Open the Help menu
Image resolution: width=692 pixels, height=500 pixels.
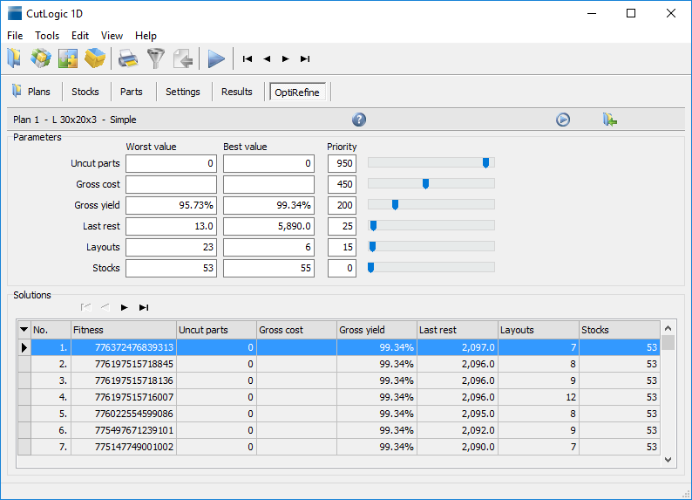[x=146, y=35]
